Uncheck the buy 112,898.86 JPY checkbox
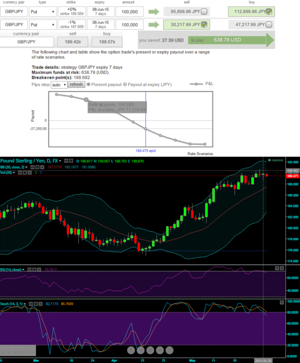 (269, 12)
